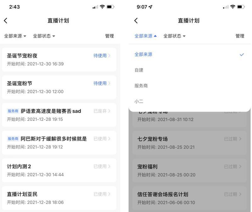This screenshot has width=252, height=212.
Task: Open 七夕宠粉专场 plan dated 2021-08-25
Action: point(190,143)
